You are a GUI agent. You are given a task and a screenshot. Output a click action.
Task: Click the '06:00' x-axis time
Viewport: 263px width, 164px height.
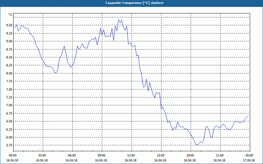click(72, 155)
